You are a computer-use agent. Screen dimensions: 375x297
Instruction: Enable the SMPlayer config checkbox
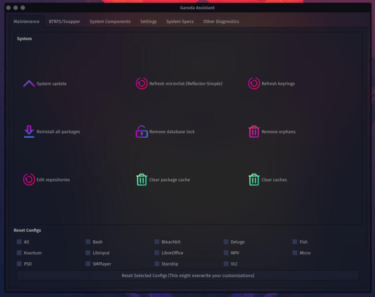click(x=88, y=264)
